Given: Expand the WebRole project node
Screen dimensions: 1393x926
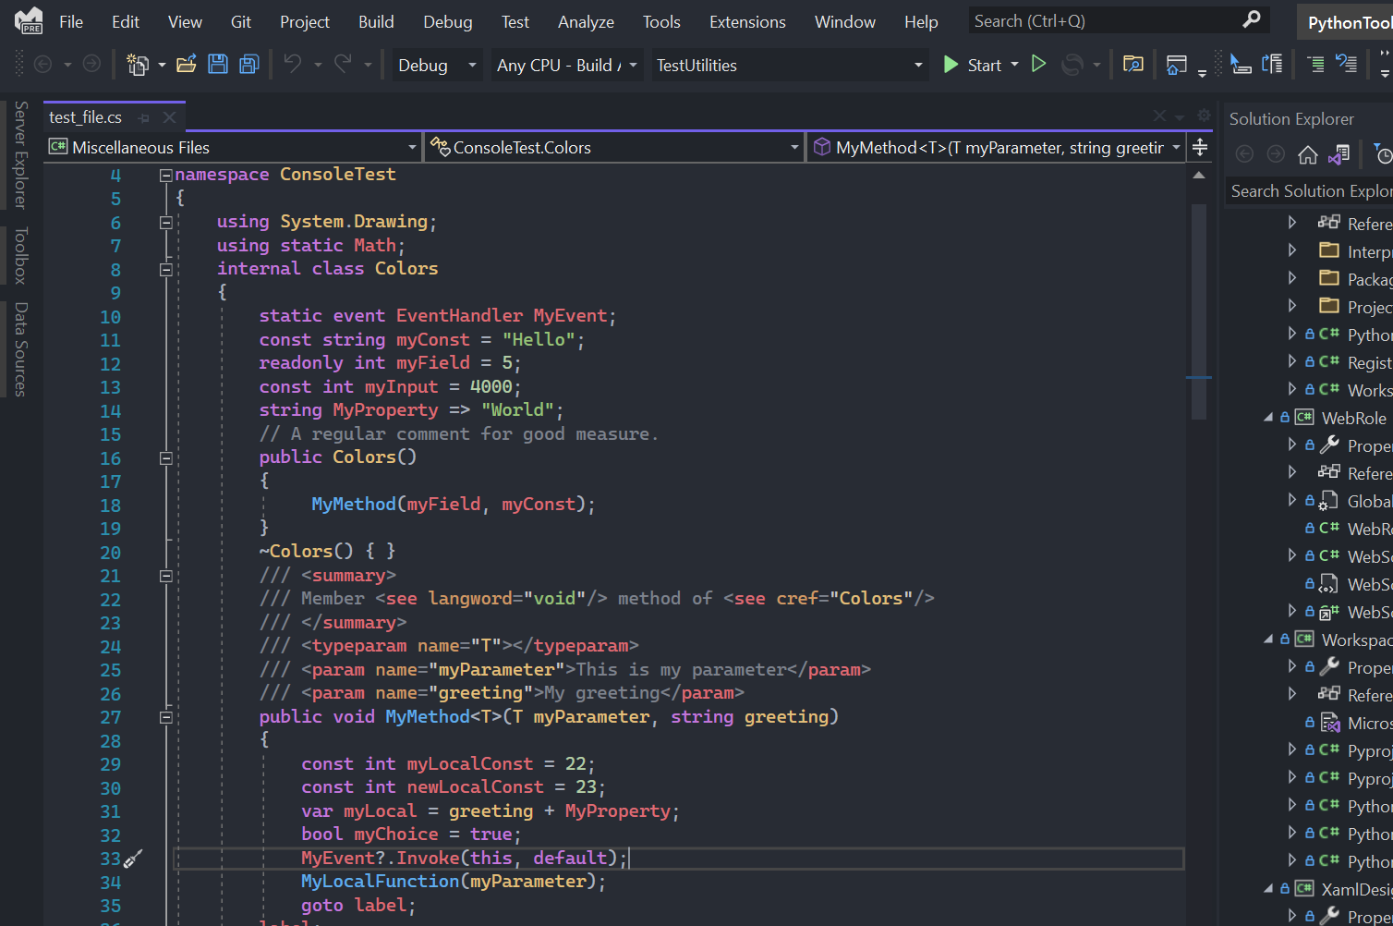Looking at the screenshot, I should 1267,417.
